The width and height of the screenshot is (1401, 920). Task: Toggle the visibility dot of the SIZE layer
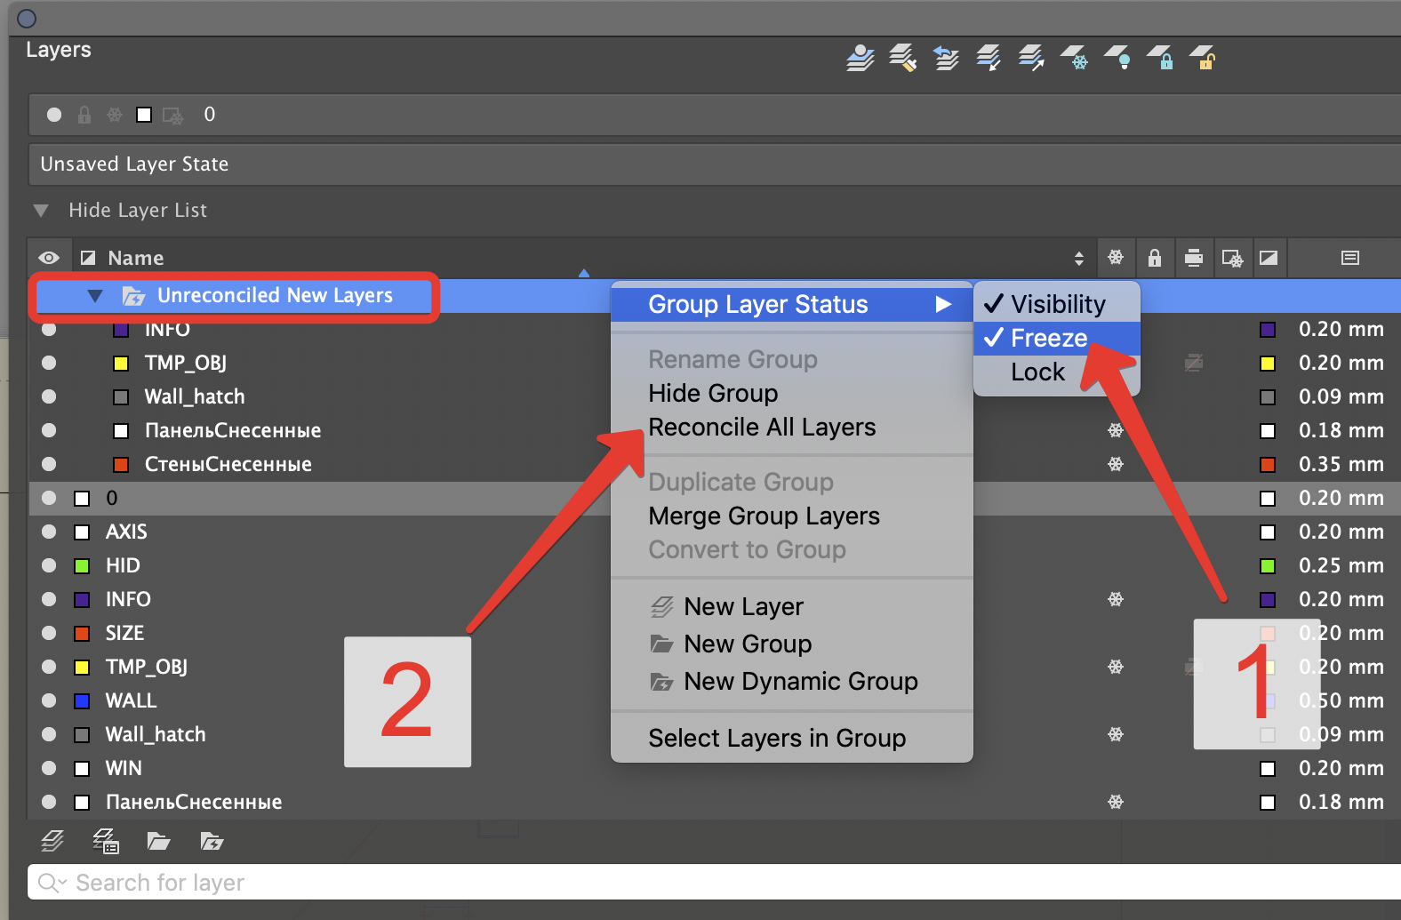(49, 633)
